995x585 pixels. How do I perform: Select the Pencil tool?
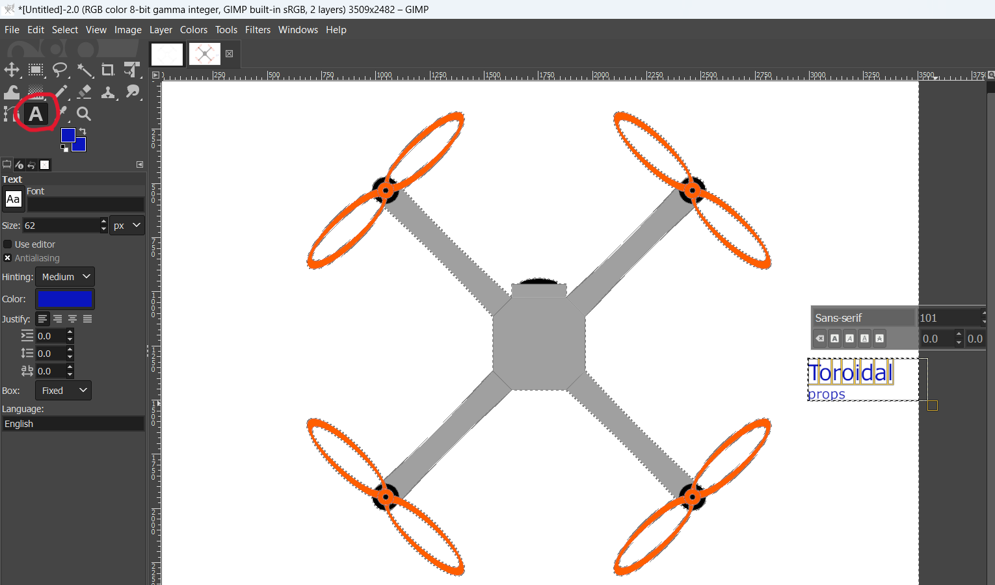(x=60, y=92)
